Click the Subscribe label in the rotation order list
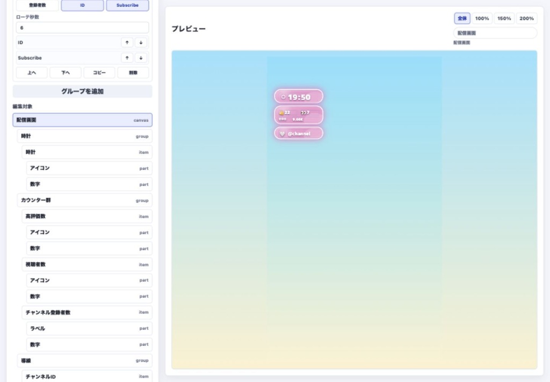Image resolution: width=550 pixels, height=382 pixels. 30,58
